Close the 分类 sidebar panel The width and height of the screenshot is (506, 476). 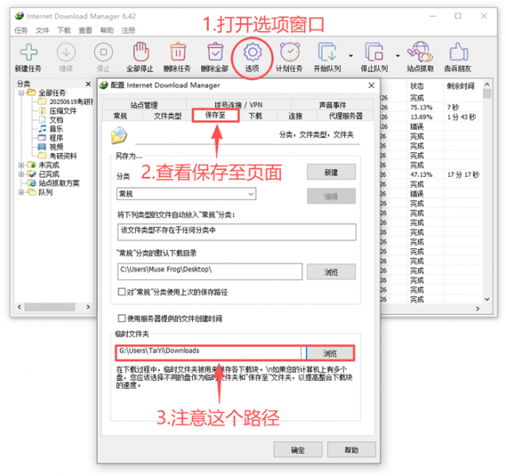pos(88,84)
